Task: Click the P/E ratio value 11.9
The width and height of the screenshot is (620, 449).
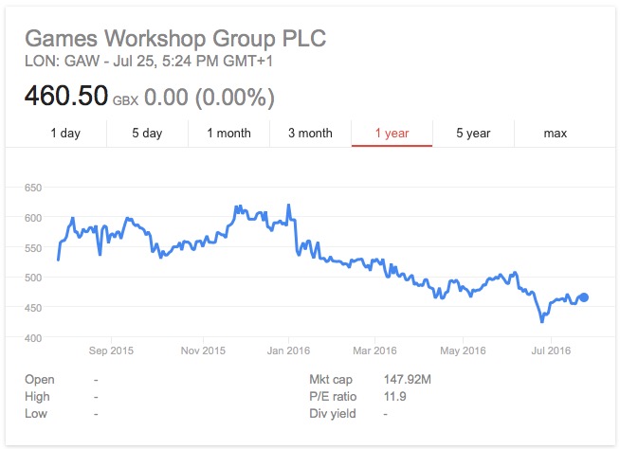Action: [x=394, y=397]
